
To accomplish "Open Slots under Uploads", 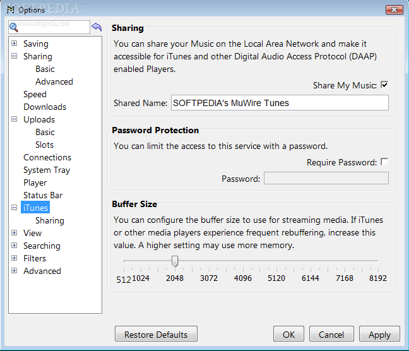I will (x=44, y=145).
